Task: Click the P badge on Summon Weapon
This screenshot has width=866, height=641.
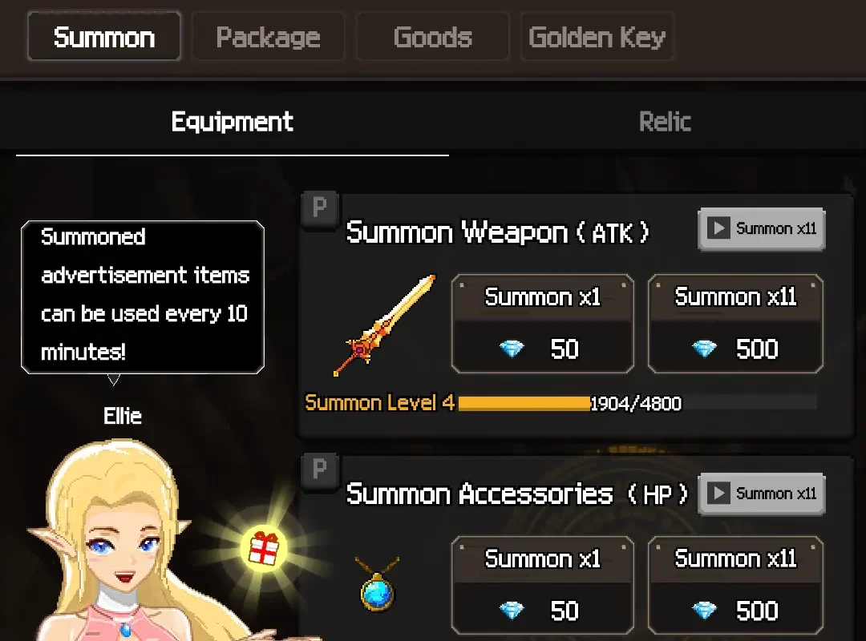Action: [320, 208]
